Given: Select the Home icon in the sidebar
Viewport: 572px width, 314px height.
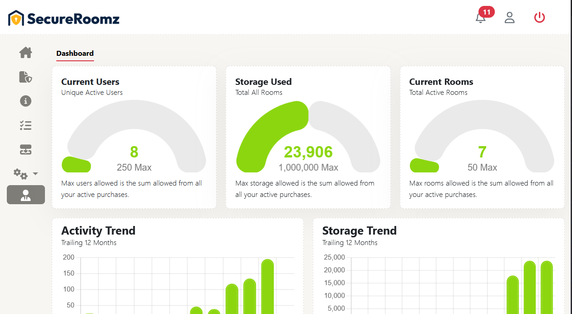Looking at the screenshot, I should tap(25, 53).
